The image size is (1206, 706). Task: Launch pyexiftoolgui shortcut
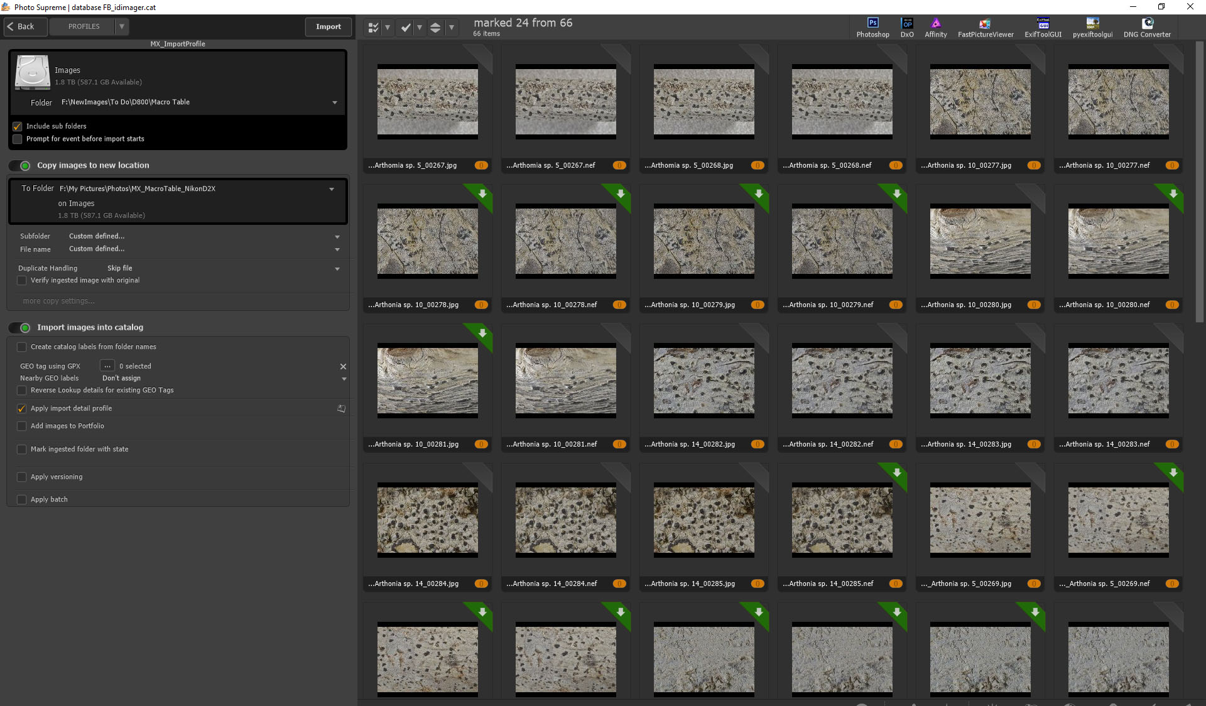(x=1092, y=28)
